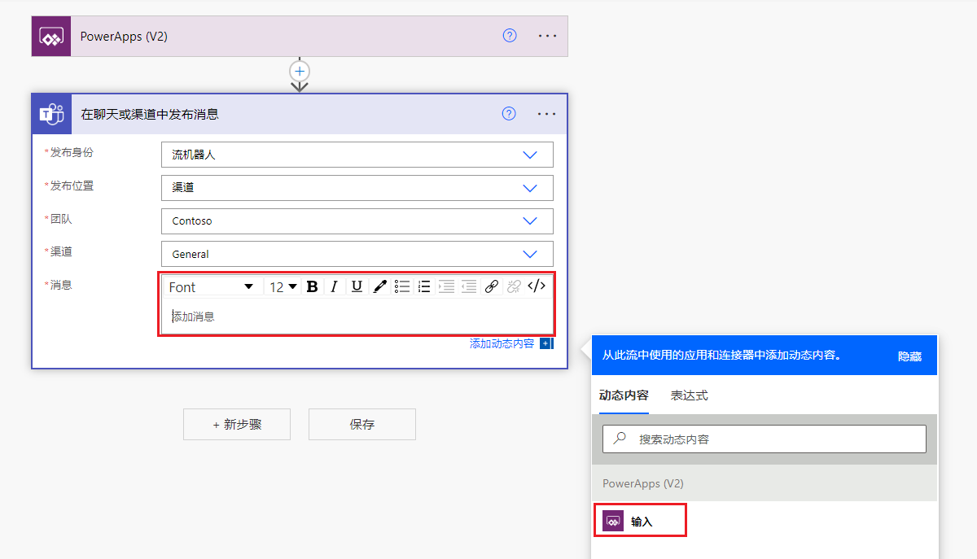Insert a step using the plus connector
Screen dimensions: 977x559
click(x=300, y=71)
